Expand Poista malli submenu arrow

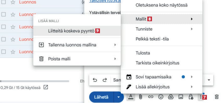tap(115, 59)
